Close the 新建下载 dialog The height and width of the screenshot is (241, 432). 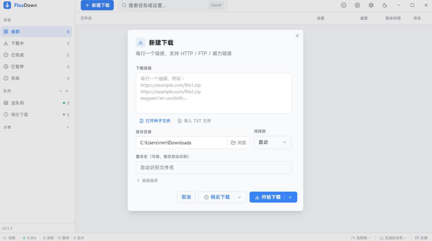pos(297,36)
